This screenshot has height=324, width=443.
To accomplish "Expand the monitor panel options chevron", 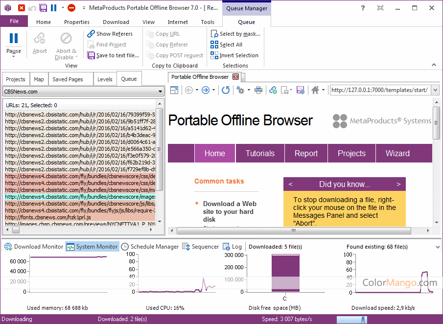I will (438, 247).
